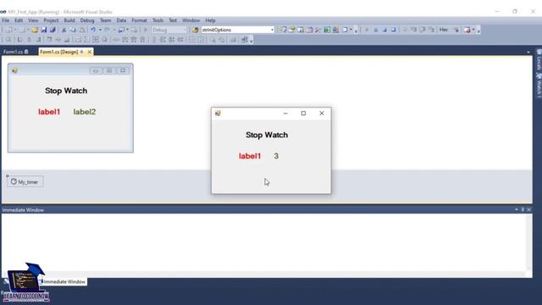The height and width of the screenshot is (305, 542).
Task: Toggle Hex display in debug toolbar
Action: [444, 30]
